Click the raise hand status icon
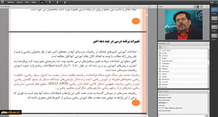Image resolution: width=218 pixels, height=117 pixels. (x=65, y=2)
